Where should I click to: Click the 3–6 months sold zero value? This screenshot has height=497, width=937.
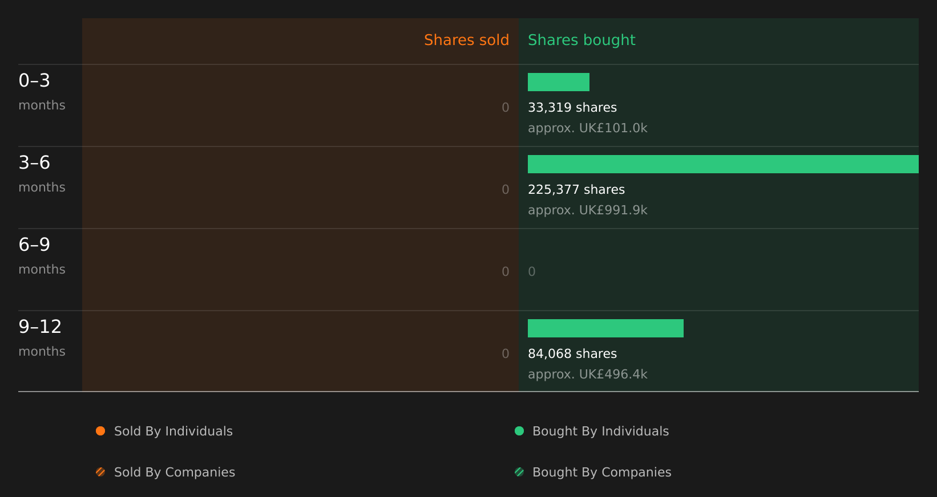click(506, 190)
